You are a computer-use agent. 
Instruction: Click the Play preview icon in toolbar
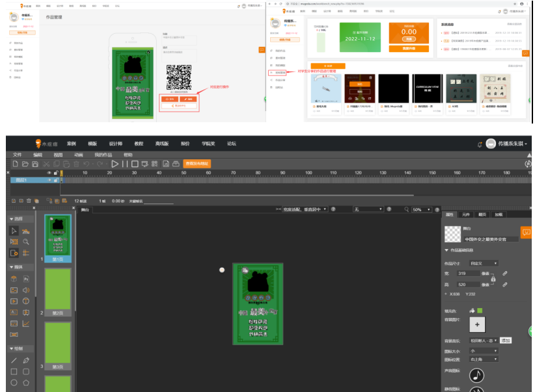pos(115,164)
